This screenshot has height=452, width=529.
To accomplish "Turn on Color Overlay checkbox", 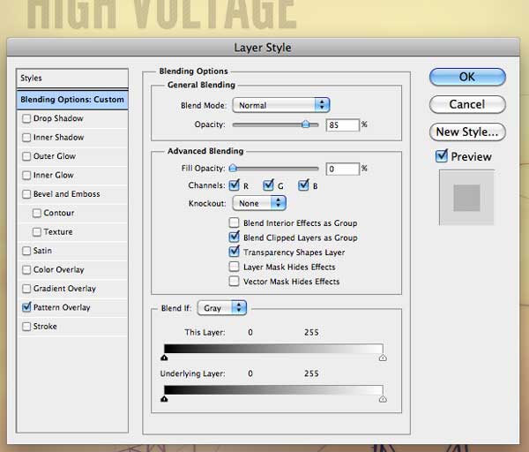I will point(26,270).
